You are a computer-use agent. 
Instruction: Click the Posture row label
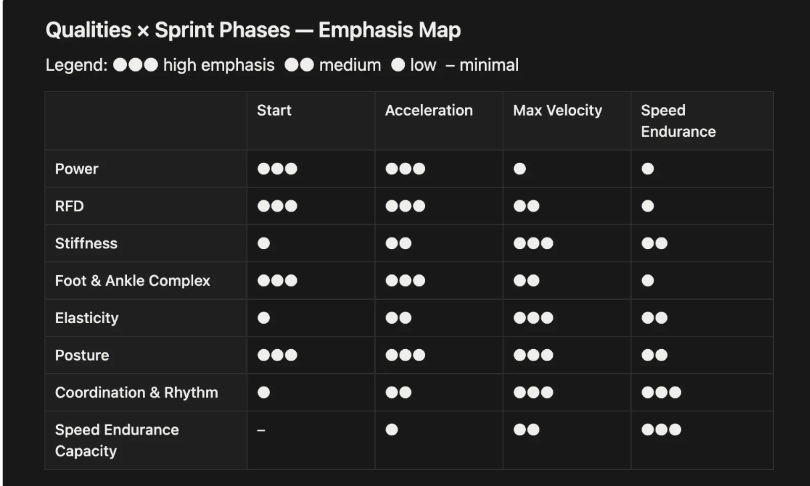pos(82,355)
